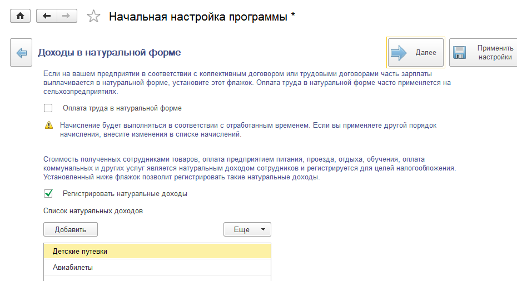Screen dimensions: 517x281
Task: Click the blue arrow on Далее
Action: click(x=399, y=53)
